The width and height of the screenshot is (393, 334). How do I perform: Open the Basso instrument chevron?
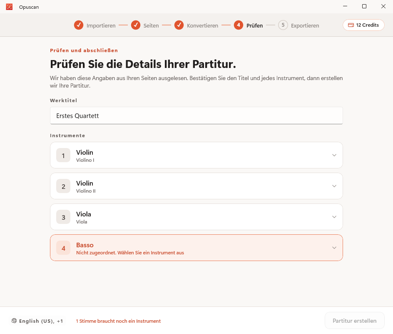334,248
